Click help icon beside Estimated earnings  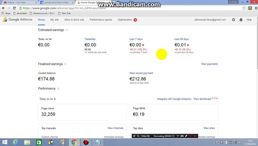tap(67, 30)
